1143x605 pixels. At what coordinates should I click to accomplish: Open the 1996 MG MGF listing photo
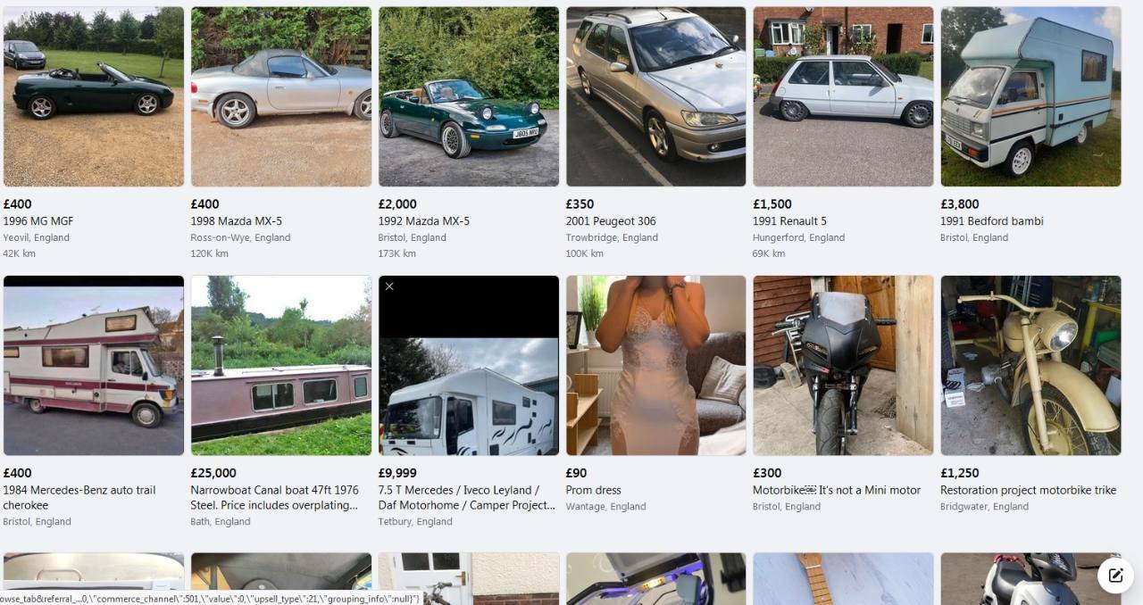(94, 96)
